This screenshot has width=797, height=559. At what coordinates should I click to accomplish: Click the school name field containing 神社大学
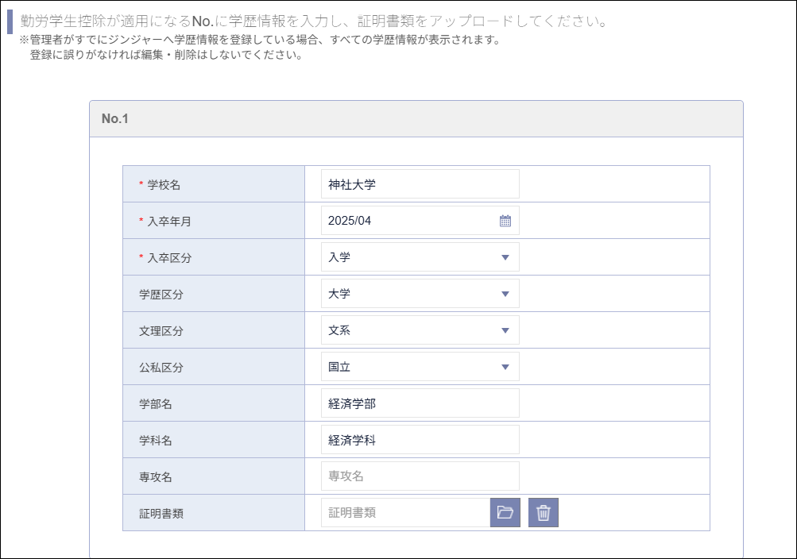tap(420, 183)
